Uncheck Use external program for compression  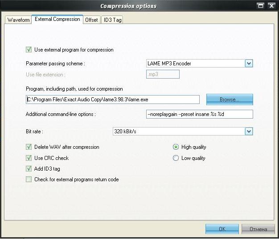[29, 50]
